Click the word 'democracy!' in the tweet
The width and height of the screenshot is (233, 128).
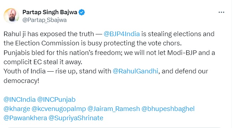tap(21, 81)
